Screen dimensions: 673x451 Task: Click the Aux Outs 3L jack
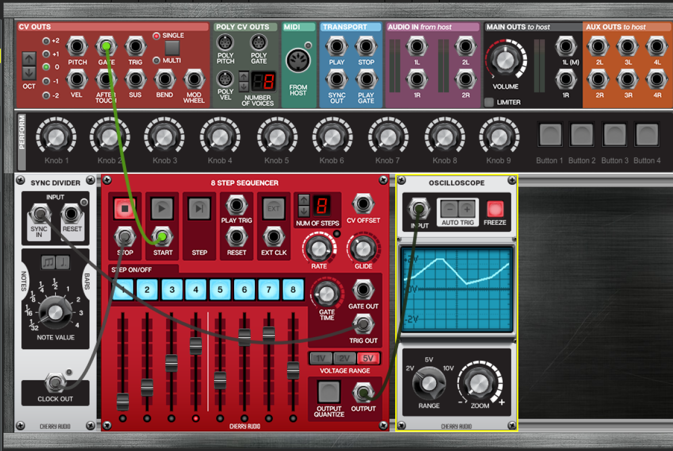tap(628, 47)
